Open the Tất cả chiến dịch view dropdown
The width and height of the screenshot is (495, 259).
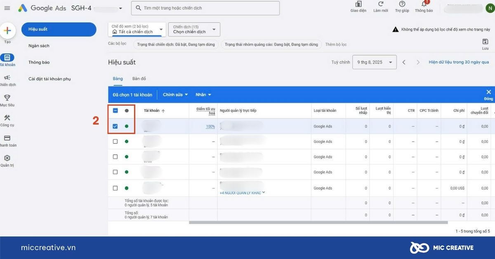[137, 29]
